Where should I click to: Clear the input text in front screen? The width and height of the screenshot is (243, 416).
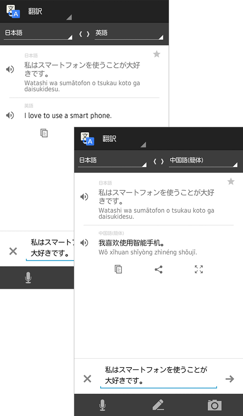coord(87,379)
